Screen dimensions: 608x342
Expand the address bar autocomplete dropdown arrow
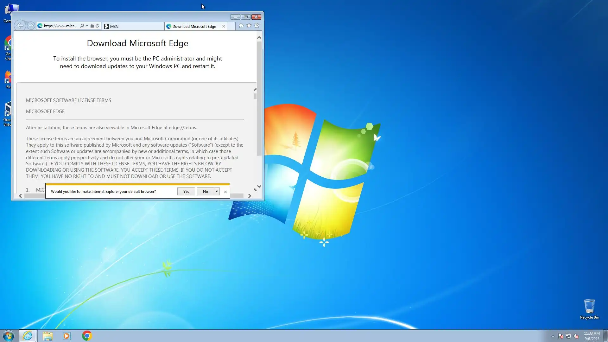click(x=87, y=26)
